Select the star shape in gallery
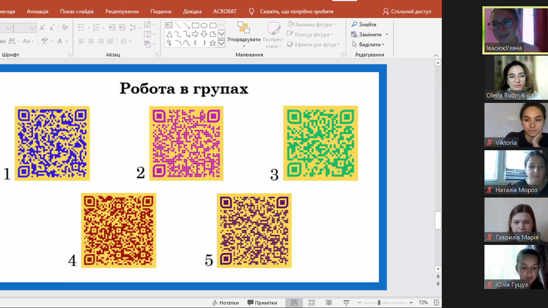Viewport: 548px width, 308px height. [x=213, y=43]
